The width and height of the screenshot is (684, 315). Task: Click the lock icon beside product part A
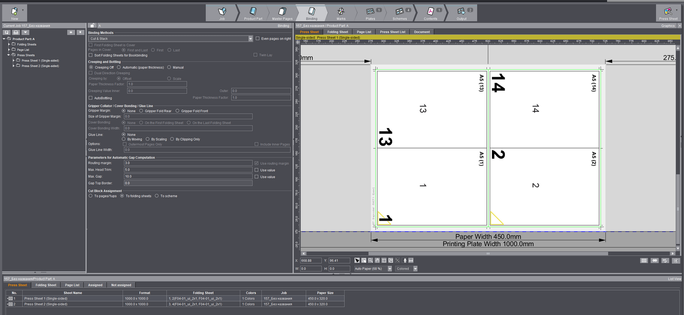[93, 26]
